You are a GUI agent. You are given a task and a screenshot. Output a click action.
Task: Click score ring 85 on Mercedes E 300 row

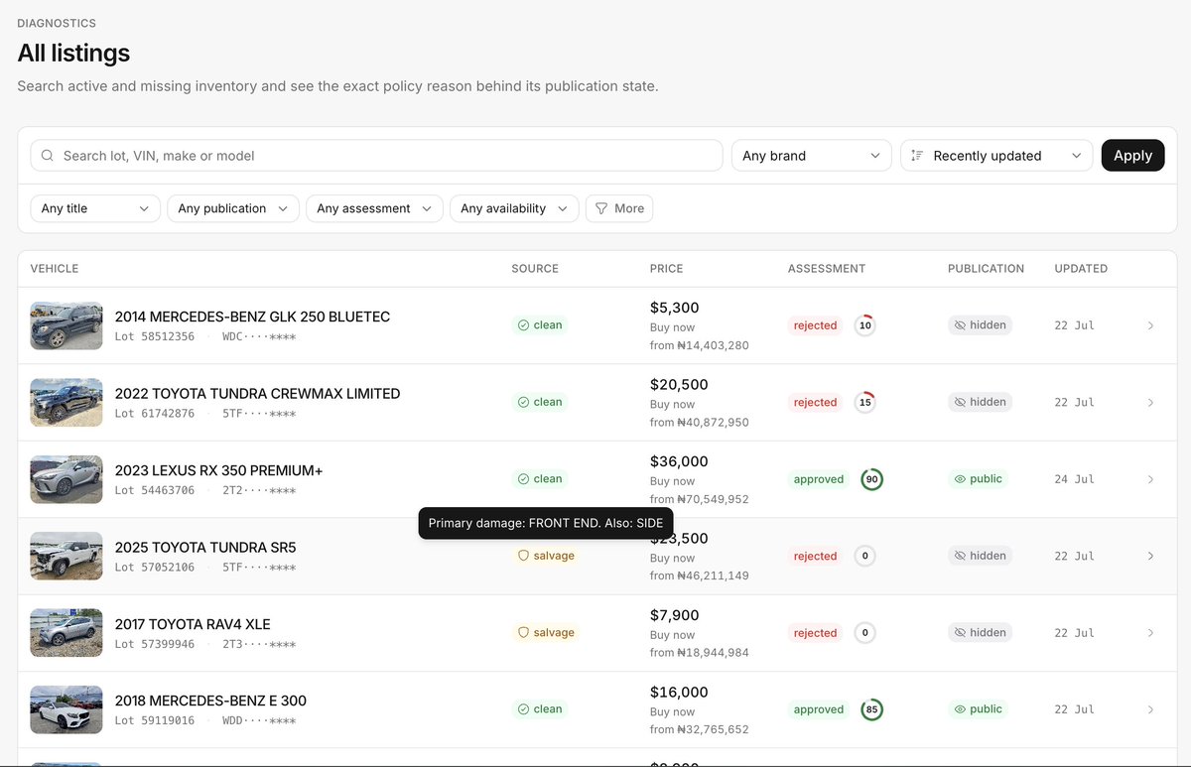tap(871, 709)
